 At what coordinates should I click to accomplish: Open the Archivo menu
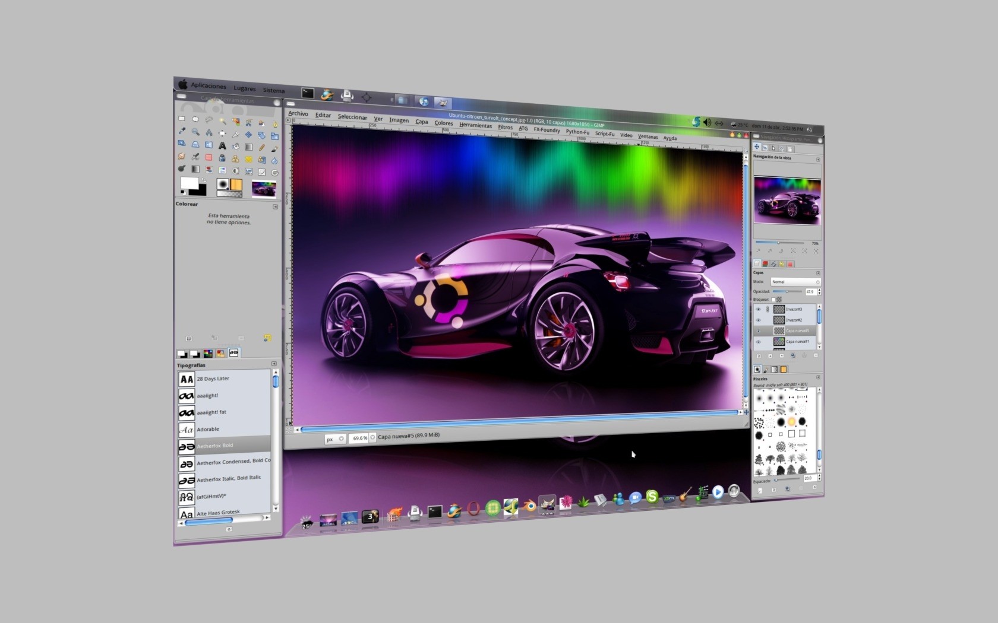(298, 113)
